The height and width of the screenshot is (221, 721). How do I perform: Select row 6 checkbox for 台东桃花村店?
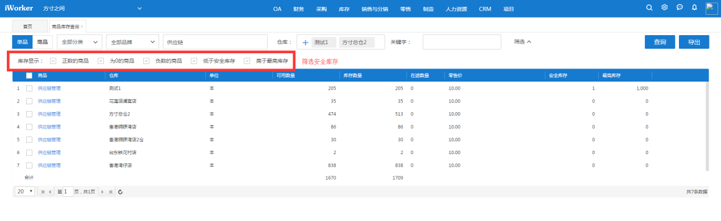pyautogui.click(x=29, y=152)
